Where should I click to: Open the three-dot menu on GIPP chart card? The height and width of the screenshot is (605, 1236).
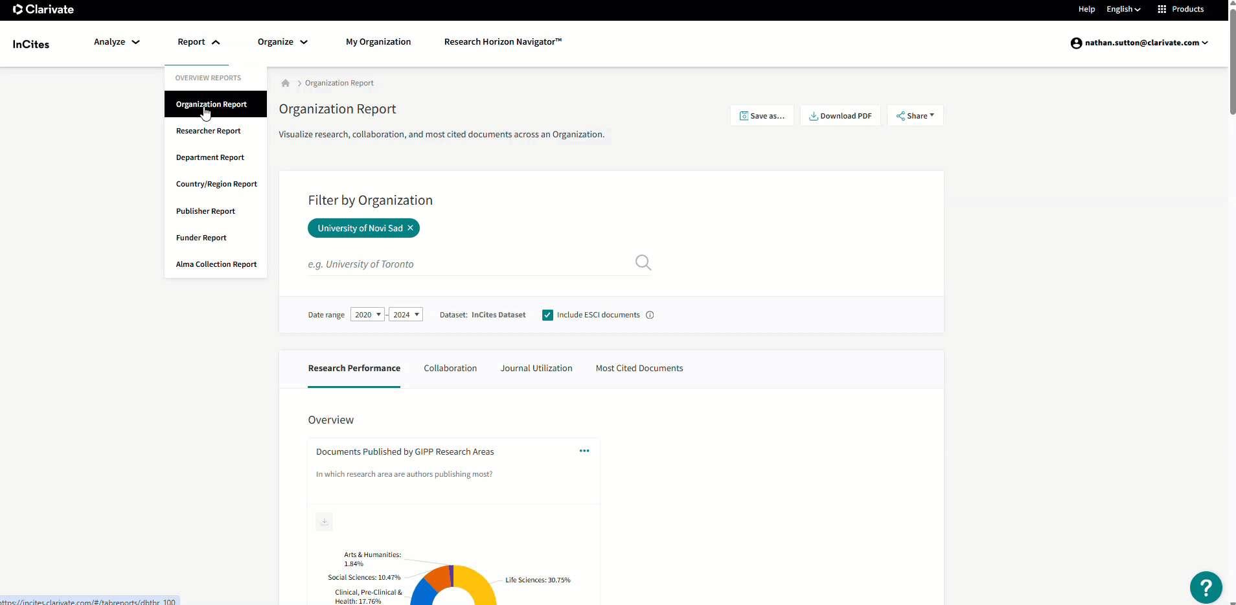(584, 451)
